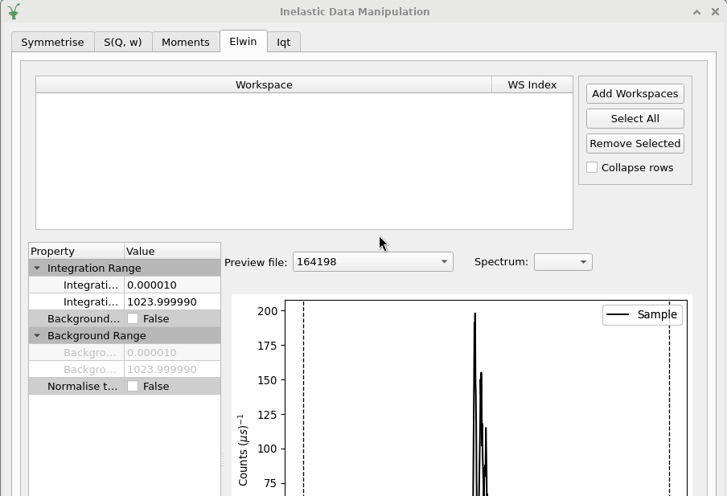The height and width of the screenshot is (496, 727).
Task: Open the Preview file dropdown
Action: (x=372, y=262)
